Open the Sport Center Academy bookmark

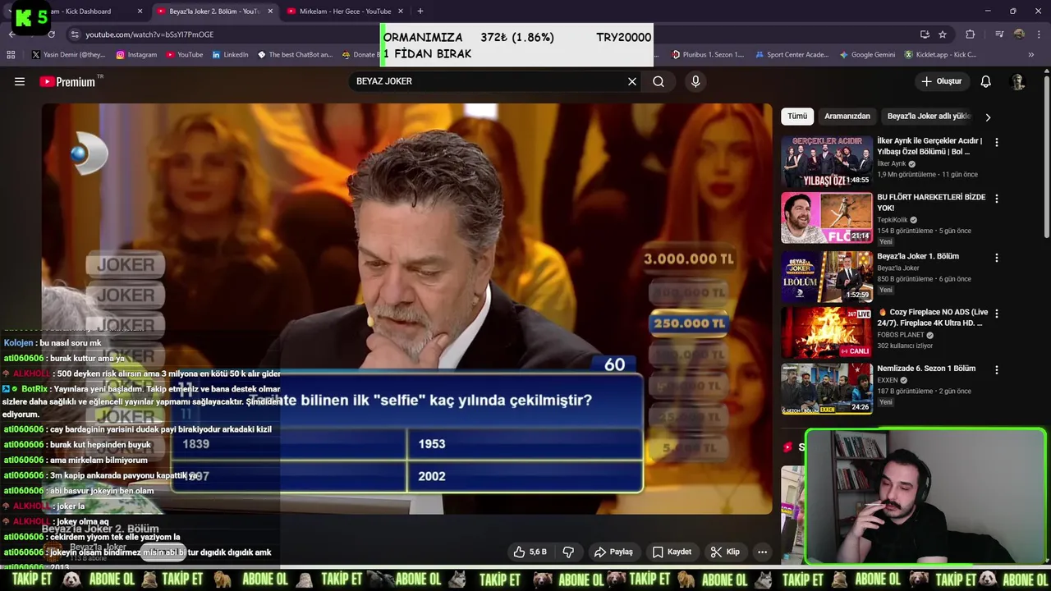click(792, 55)
